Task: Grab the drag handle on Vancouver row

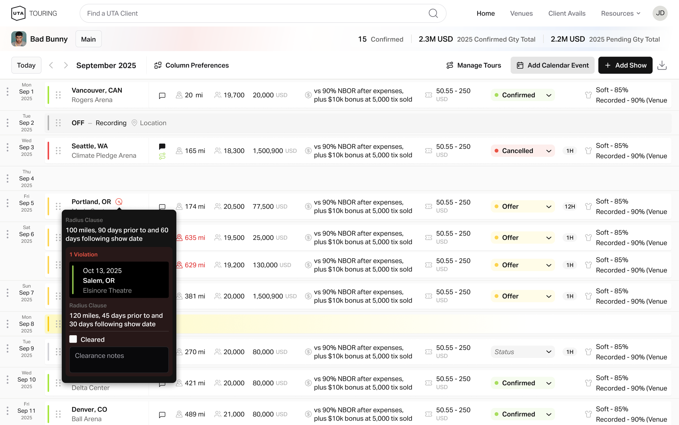Action: coord(58,95)
